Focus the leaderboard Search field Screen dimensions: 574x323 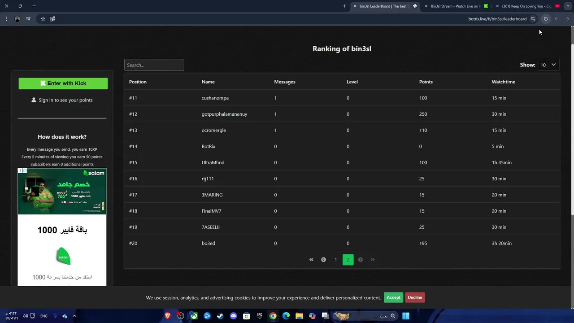click(154, 65)
